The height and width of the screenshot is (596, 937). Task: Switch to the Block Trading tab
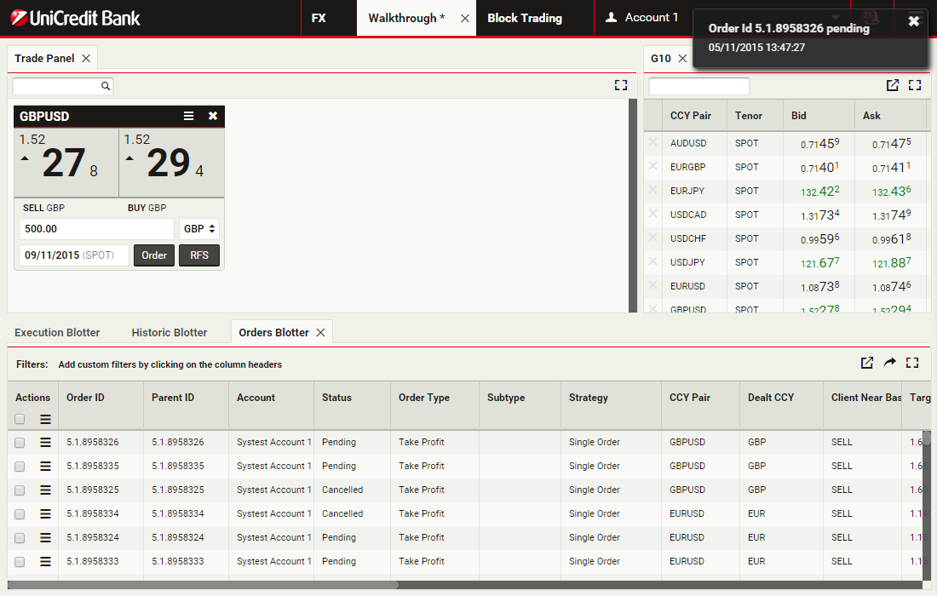(x=525, y=18)
